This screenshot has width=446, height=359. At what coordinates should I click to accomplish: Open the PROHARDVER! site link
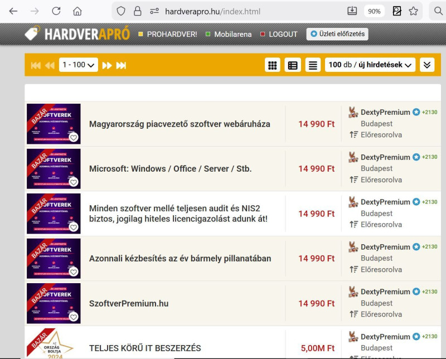[x=172, y=34]
